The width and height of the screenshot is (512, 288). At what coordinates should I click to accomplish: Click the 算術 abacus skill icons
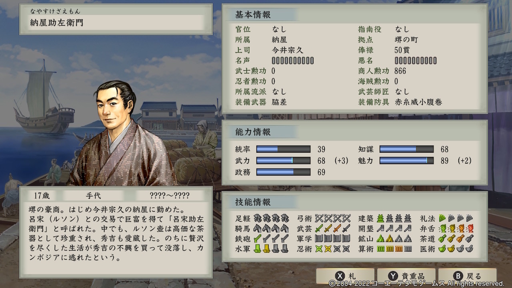pos(395,248)
